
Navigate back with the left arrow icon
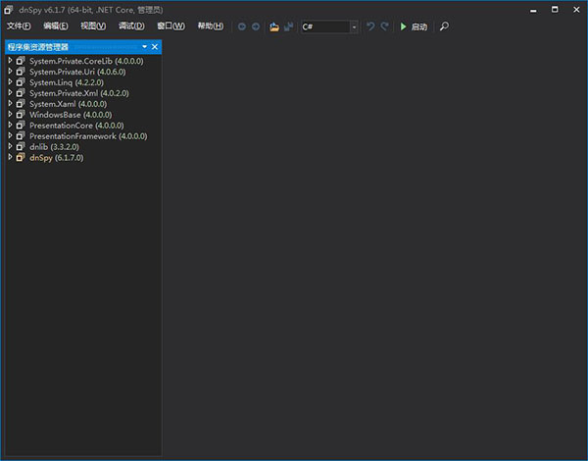point(242,26)
